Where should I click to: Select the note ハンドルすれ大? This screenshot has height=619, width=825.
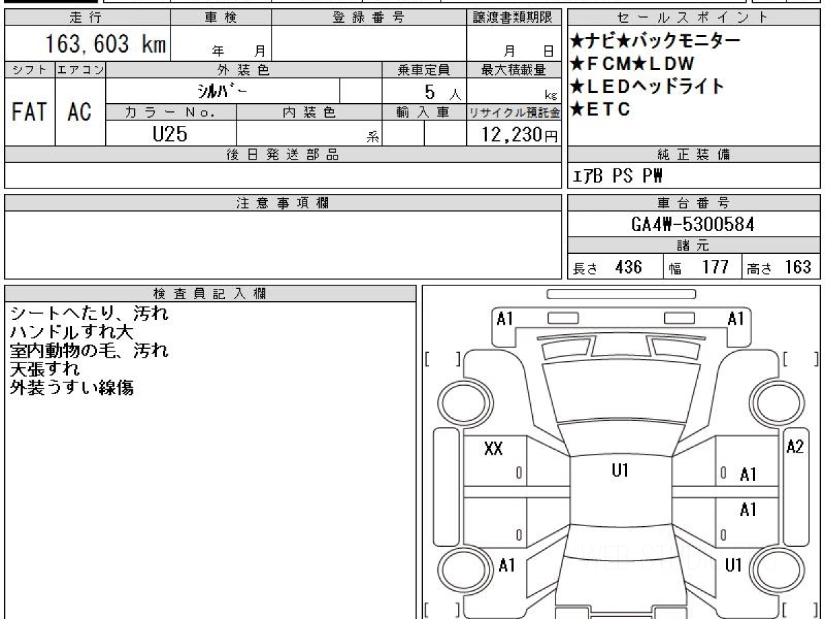pos(71,332)
